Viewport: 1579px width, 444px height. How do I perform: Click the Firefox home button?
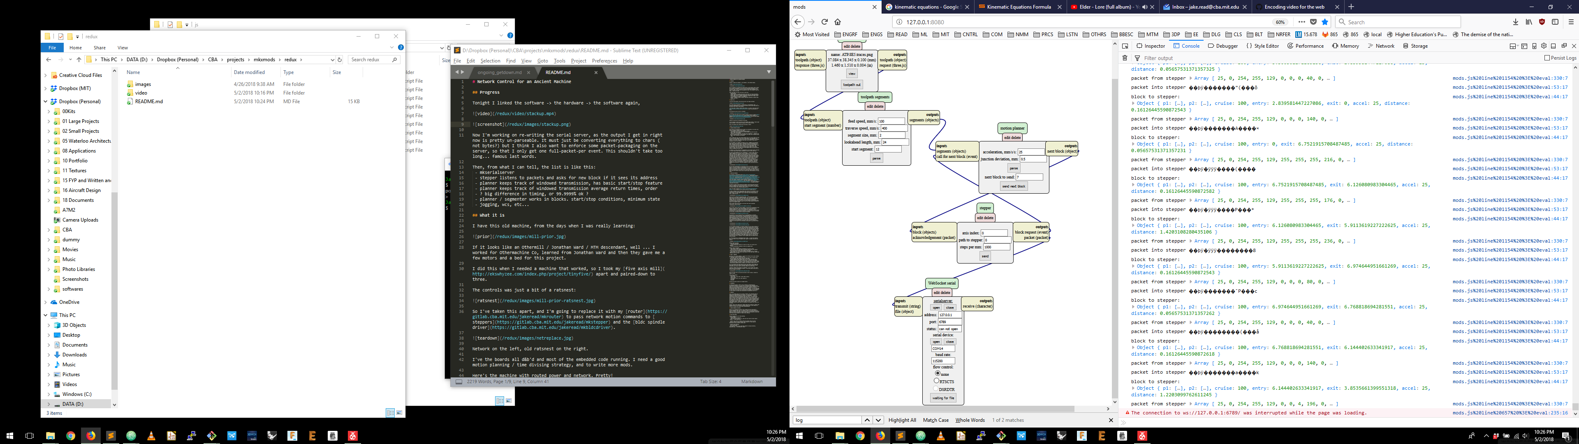point(837,22)
